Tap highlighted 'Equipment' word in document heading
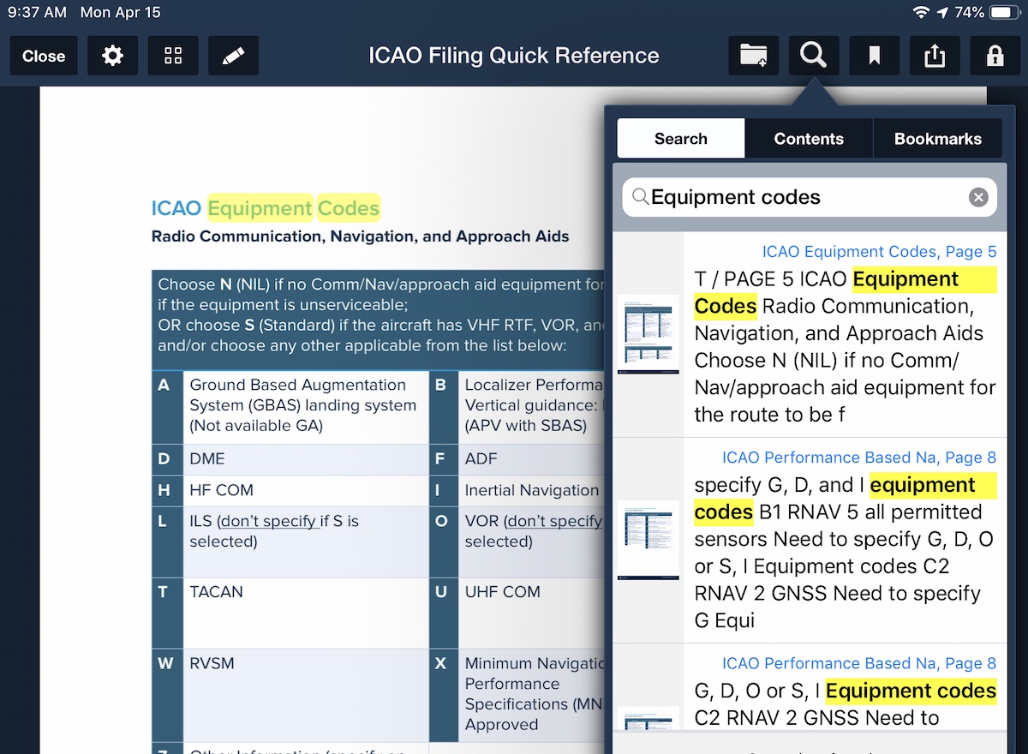 point(260,208)
